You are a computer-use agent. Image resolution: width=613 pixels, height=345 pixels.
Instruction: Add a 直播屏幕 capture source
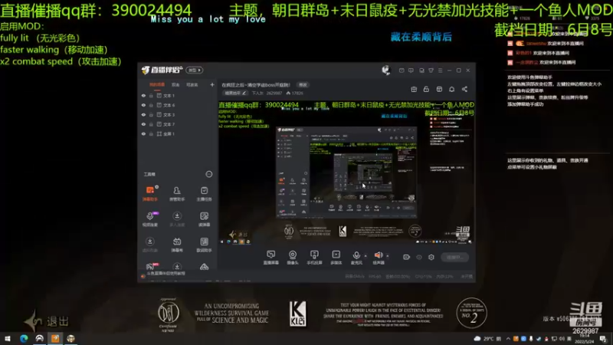click(270, 258)
